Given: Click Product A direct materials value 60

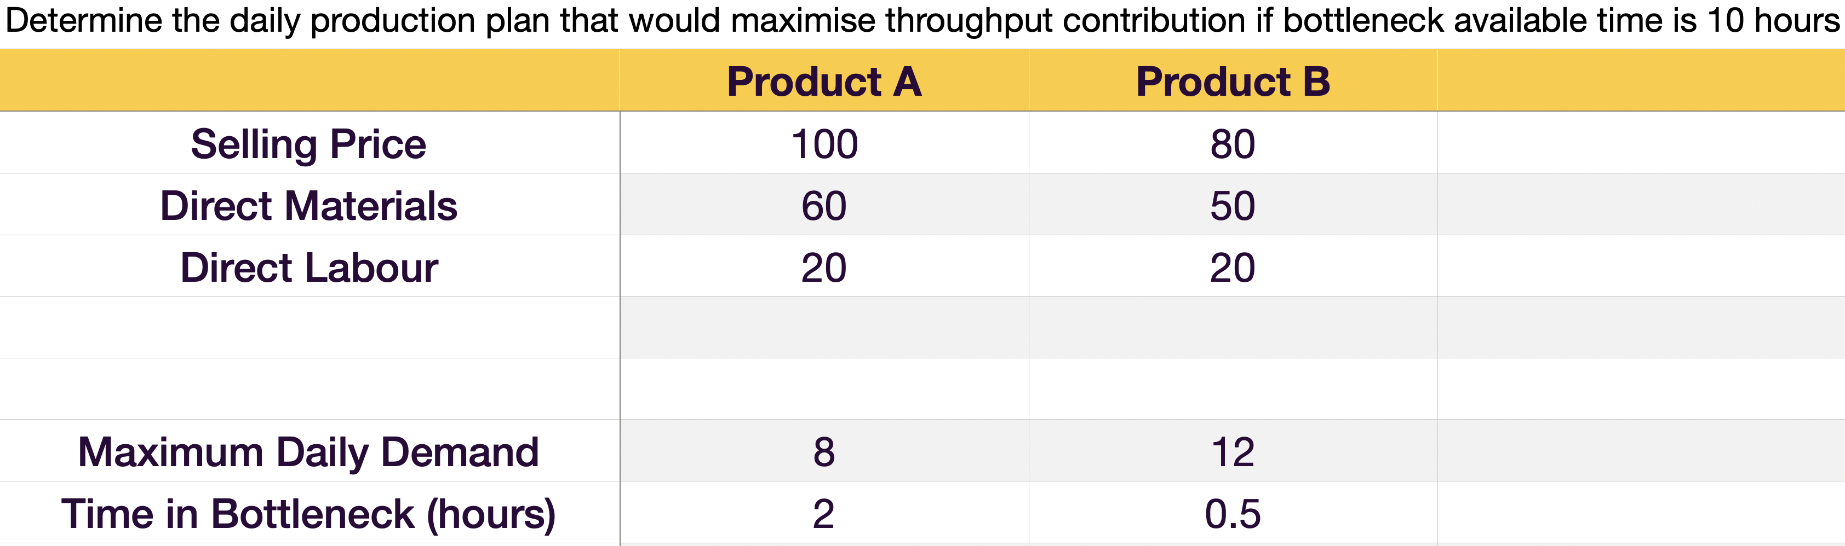Looking at the screenshot, I should pyautogui.click(x=824, y=205).
